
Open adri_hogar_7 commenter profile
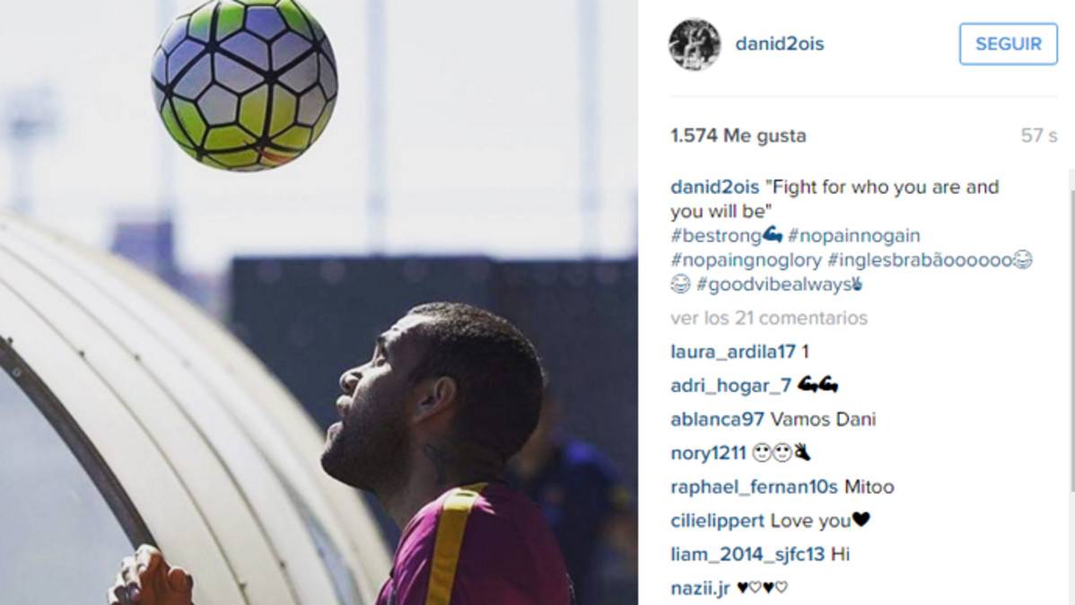730,385
